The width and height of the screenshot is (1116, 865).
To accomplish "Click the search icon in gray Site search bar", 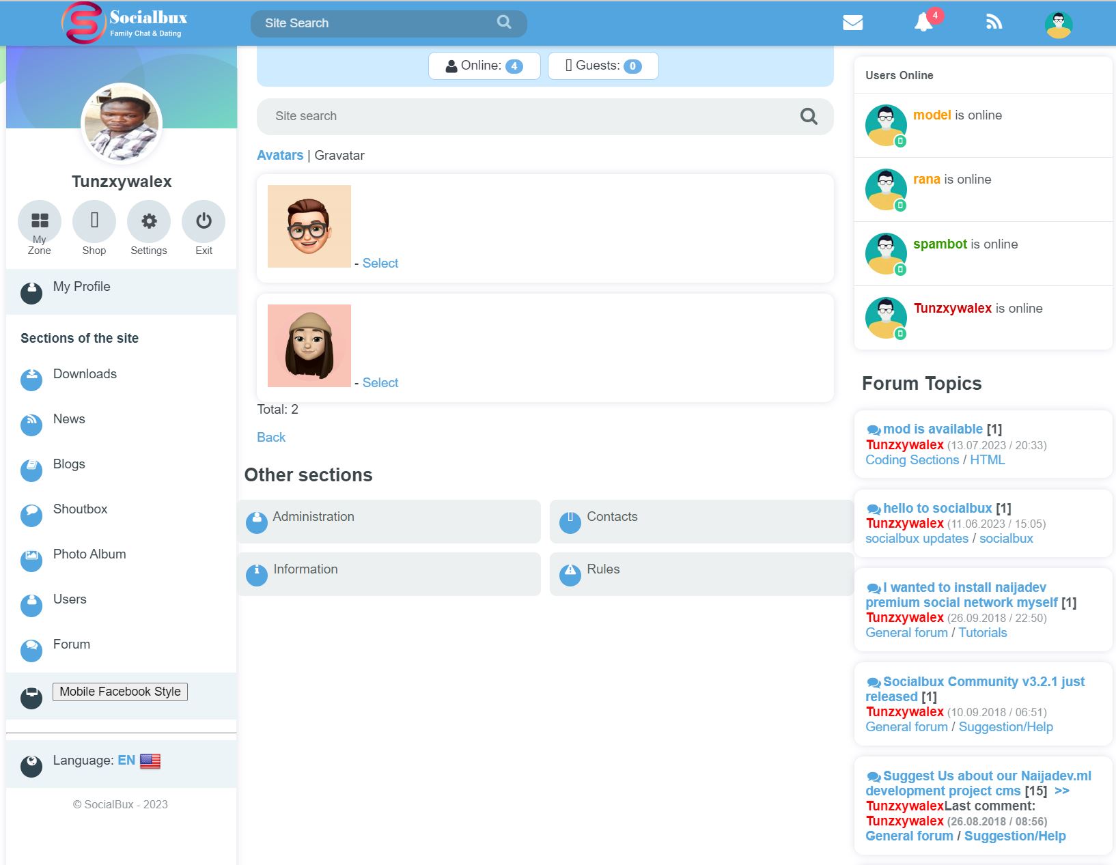I will click(x=809, y=116).
